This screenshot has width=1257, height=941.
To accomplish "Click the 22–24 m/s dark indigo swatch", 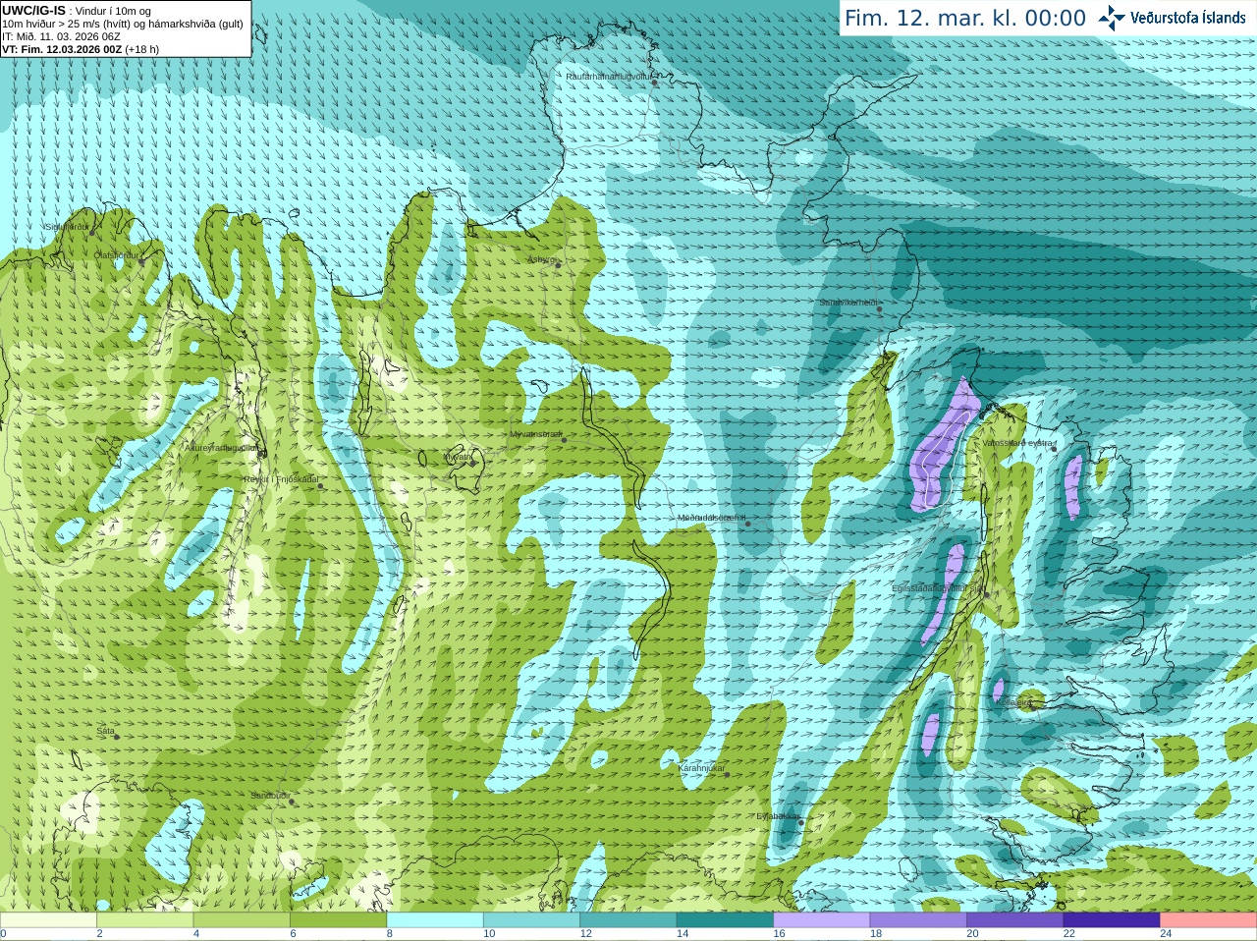I will click(x=1112, y=920).
